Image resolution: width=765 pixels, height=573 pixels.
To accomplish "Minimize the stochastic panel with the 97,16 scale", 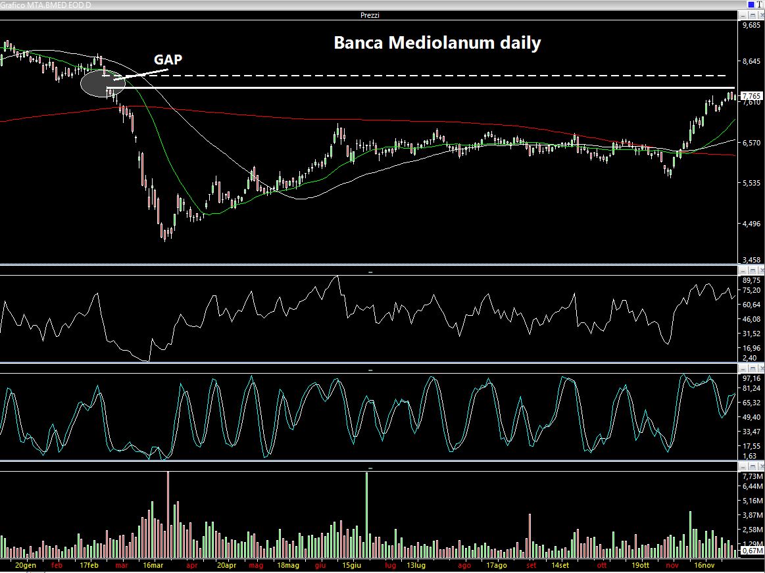I will (743, 369).
